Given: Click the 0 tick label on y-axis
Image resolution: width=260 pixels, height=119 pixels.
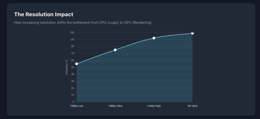Looking at the screenshot, I should click(73, 102).
